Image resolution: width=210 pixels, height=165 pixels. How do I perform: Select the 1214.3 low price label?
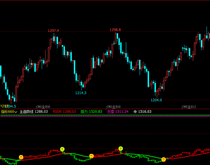click(x=81, y=93)
